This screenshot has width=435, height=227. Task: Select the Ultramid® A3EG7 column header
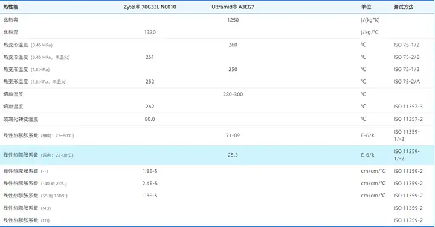pyautogui.click(x=233, y=7)
